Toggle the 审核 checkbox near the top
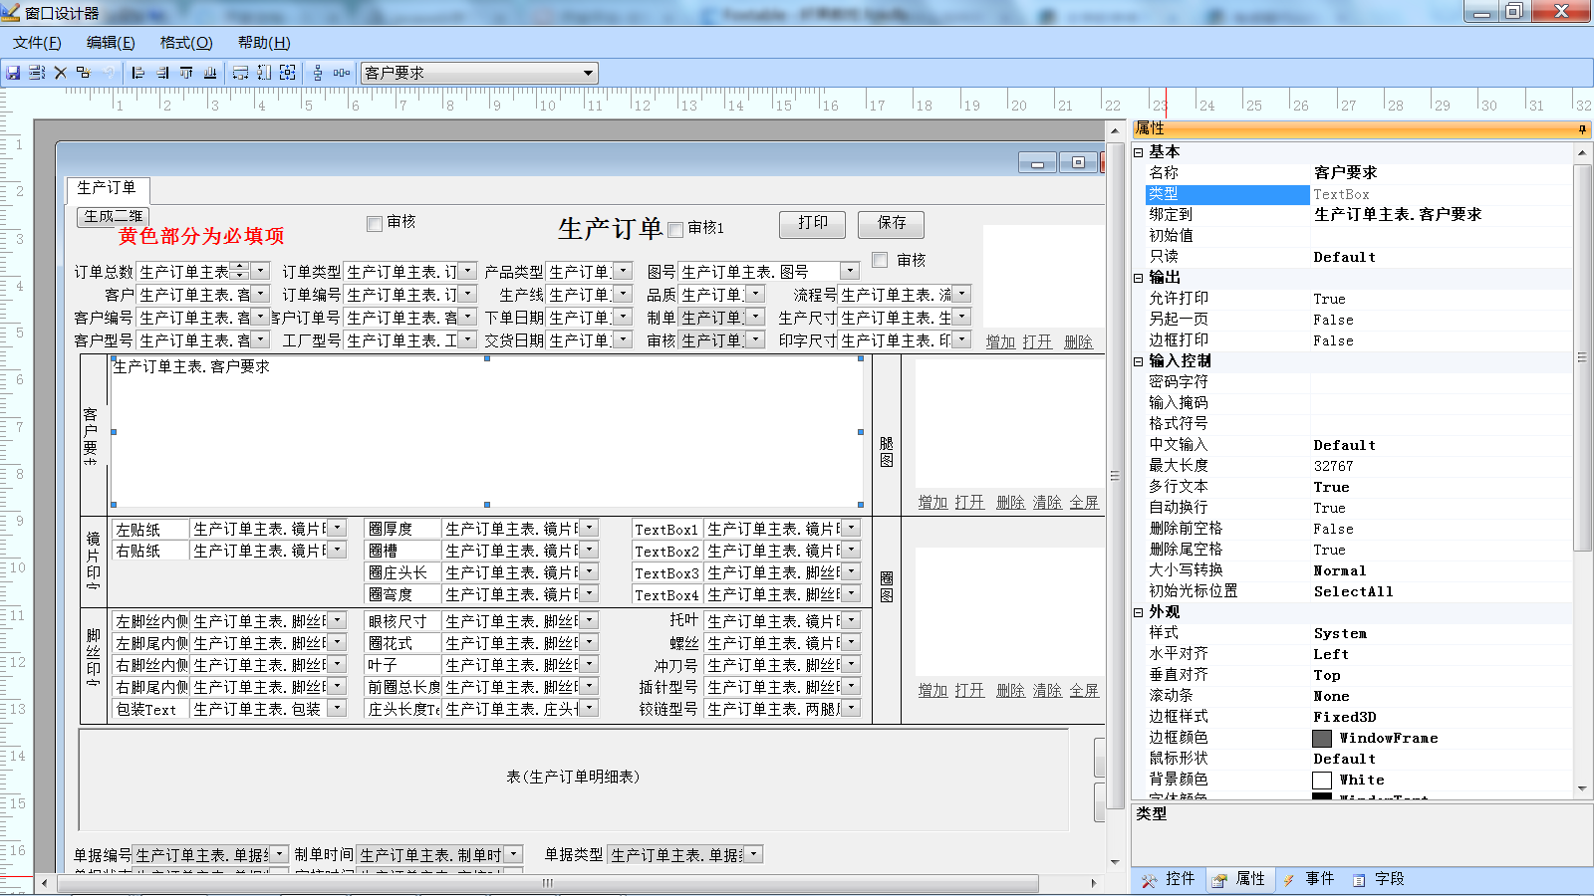The width and height of the screenshot is (1594, 896). [374, 223]
